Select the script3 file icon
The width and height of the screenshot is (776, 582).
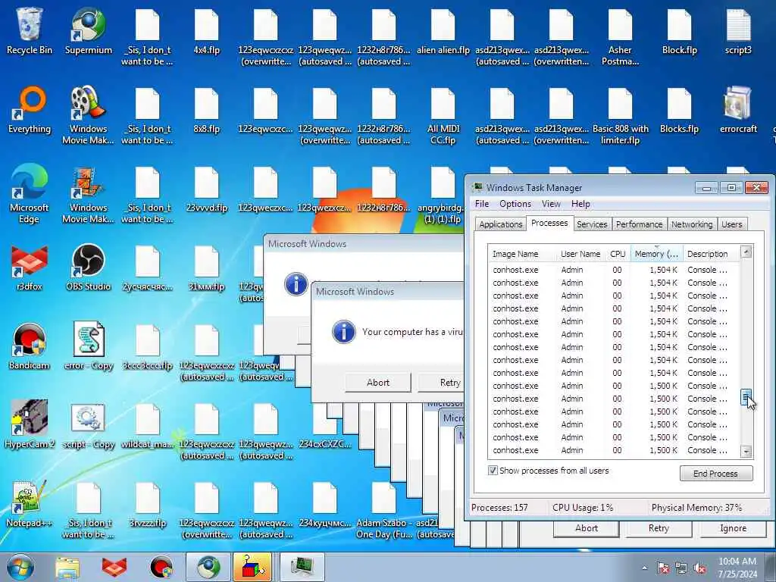coord(738,31)
